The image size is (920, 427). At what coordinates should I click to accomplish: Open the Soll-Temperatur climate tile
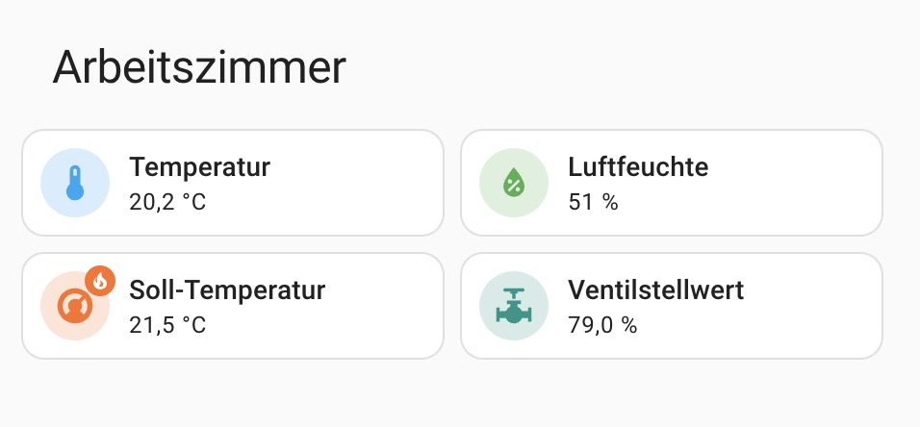tap(233, 306)
